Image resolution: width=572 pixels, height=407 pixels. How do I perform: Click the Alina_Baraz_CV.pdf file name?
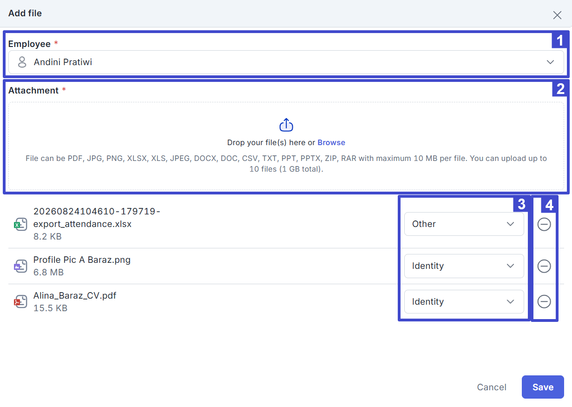point(75,296)
